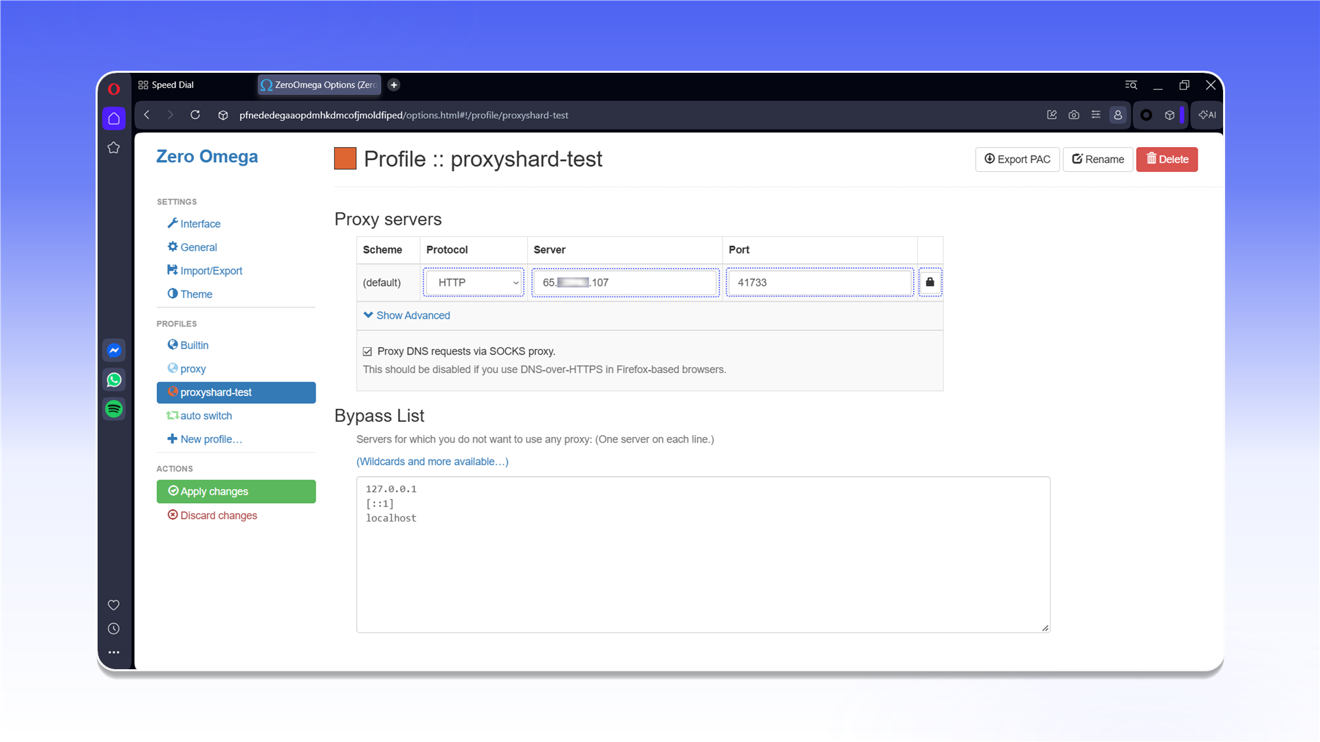Delete the proxyshard-test profile
Viewport: 1320px width, 742px height.
pos(1167,159)
